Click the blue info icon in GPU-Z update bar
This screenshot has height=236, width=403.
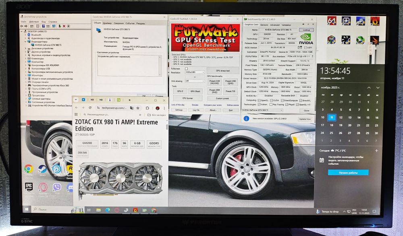[246, 119]
